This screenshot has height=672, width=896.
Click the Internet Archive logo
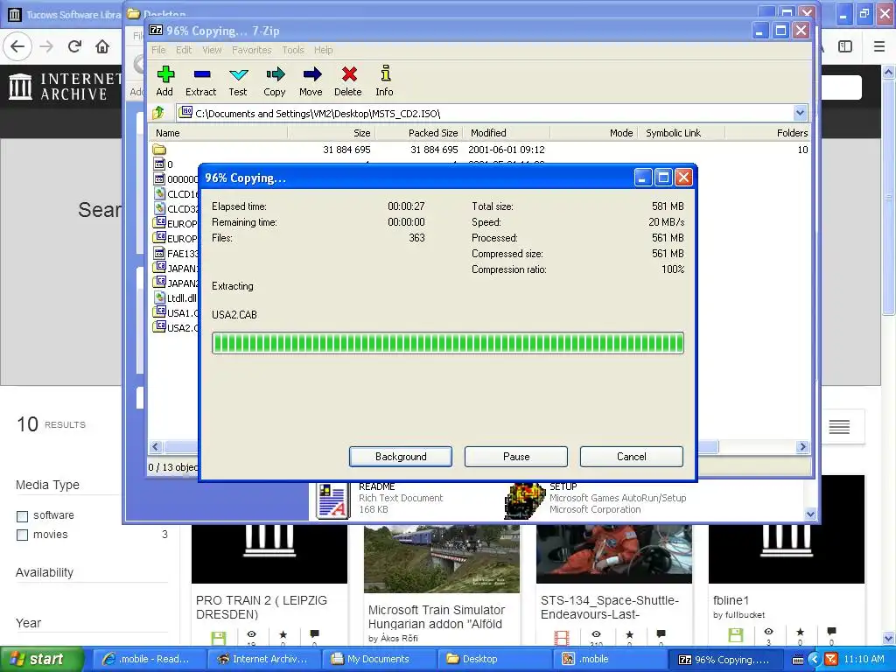63,87
